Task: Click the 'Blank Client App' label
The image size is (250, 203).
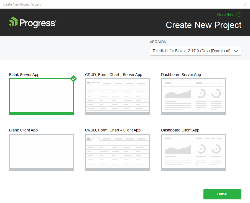Action: [x=24, y=130]
